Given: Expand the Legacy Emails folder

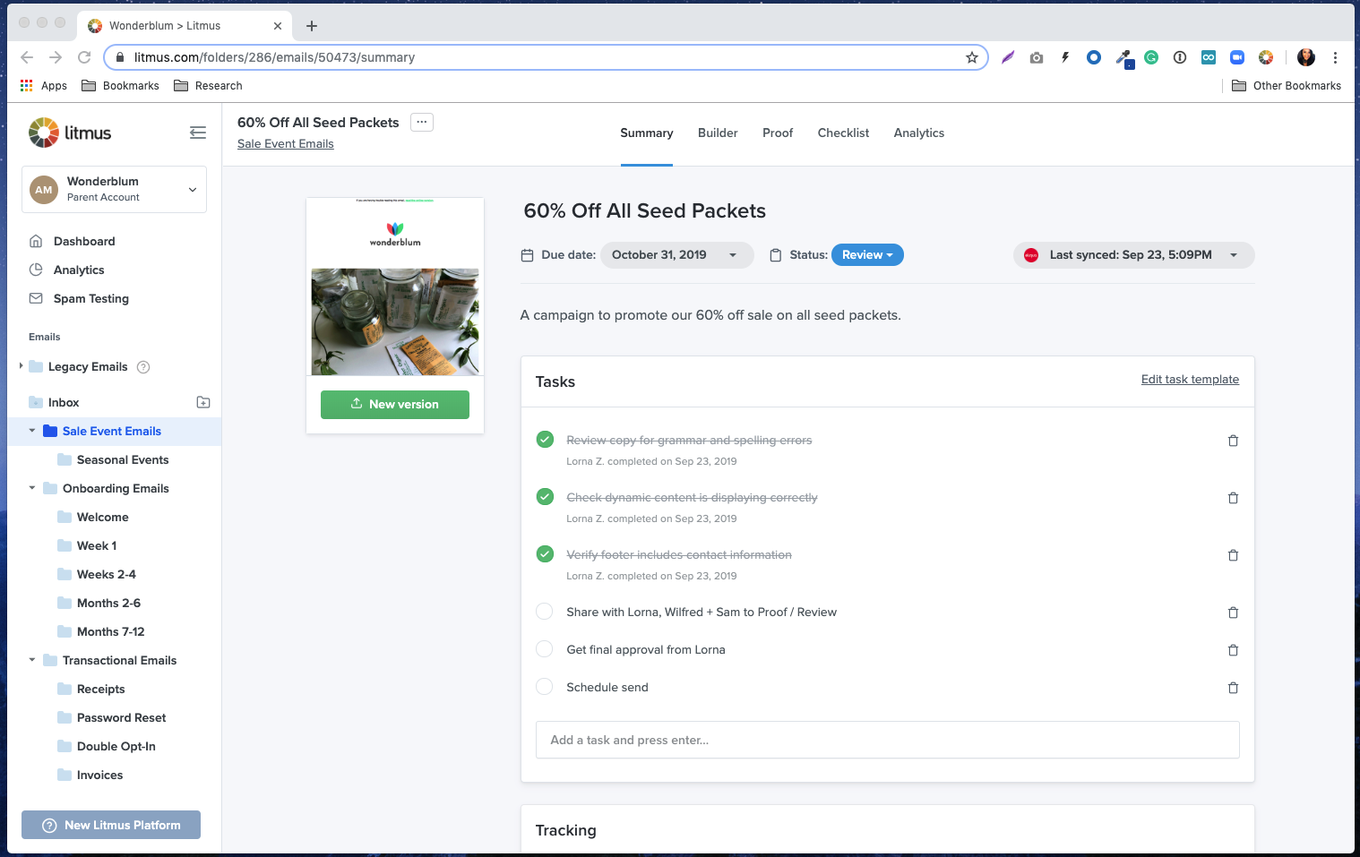Looking at the screenshot, I should tap(21, 366).
